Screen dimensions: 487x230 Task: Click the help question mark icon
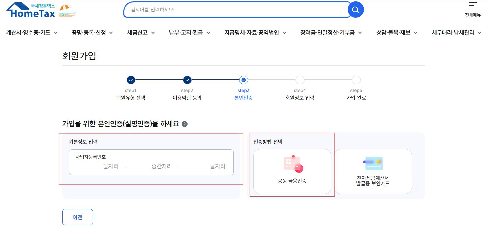point(185,124)
